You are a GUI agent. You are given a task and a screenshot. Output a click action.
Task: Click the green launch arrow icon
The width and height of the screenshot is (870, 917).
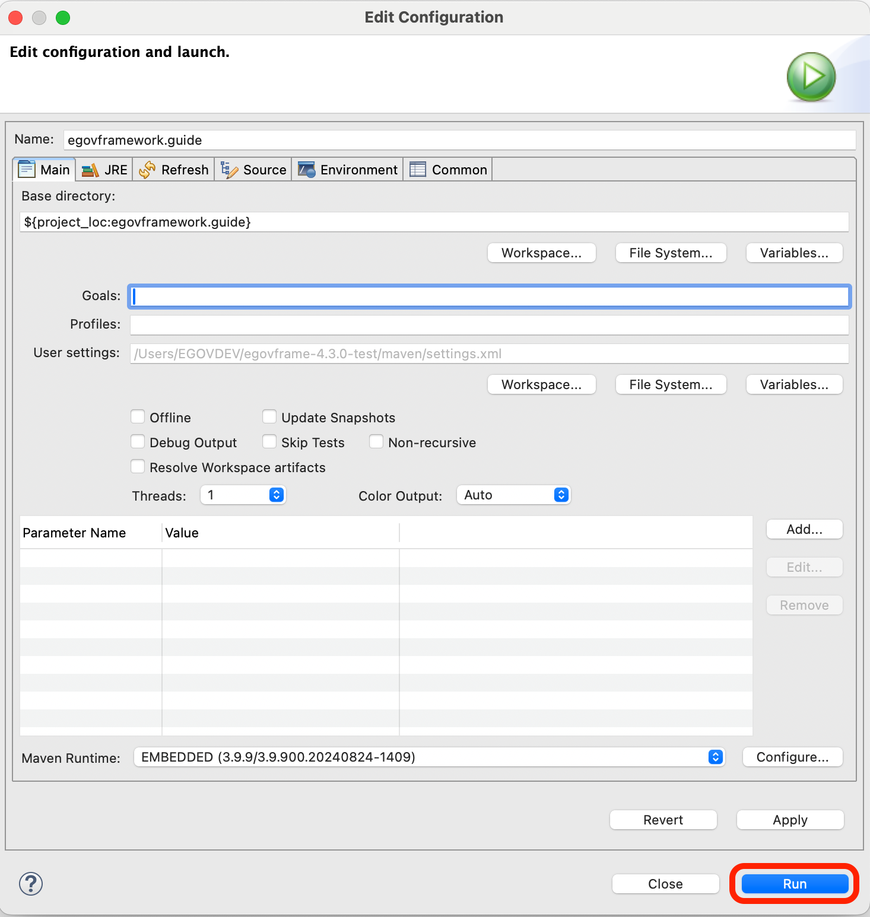tap(811, 77)
